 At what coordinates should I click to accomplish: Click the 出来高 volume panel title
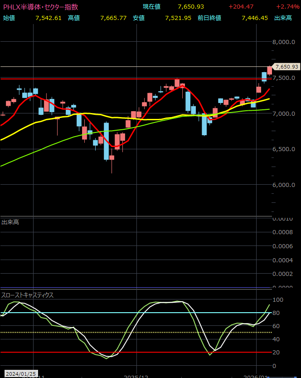10,222
